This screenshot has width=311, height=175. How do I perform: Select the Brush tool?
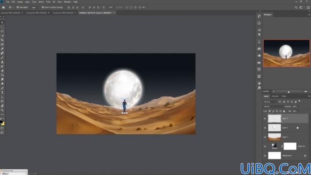(2, 57)
